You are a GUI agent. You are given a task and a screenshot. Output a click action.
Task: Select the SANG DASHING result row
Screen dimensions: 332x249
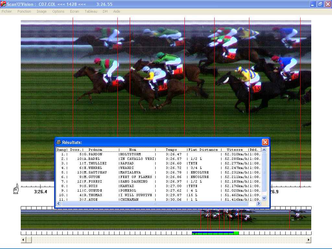[x=158, y=182]
